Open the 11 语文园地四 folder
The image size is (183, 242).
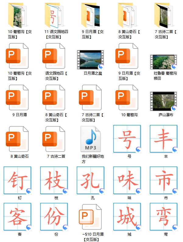point(54,15)
